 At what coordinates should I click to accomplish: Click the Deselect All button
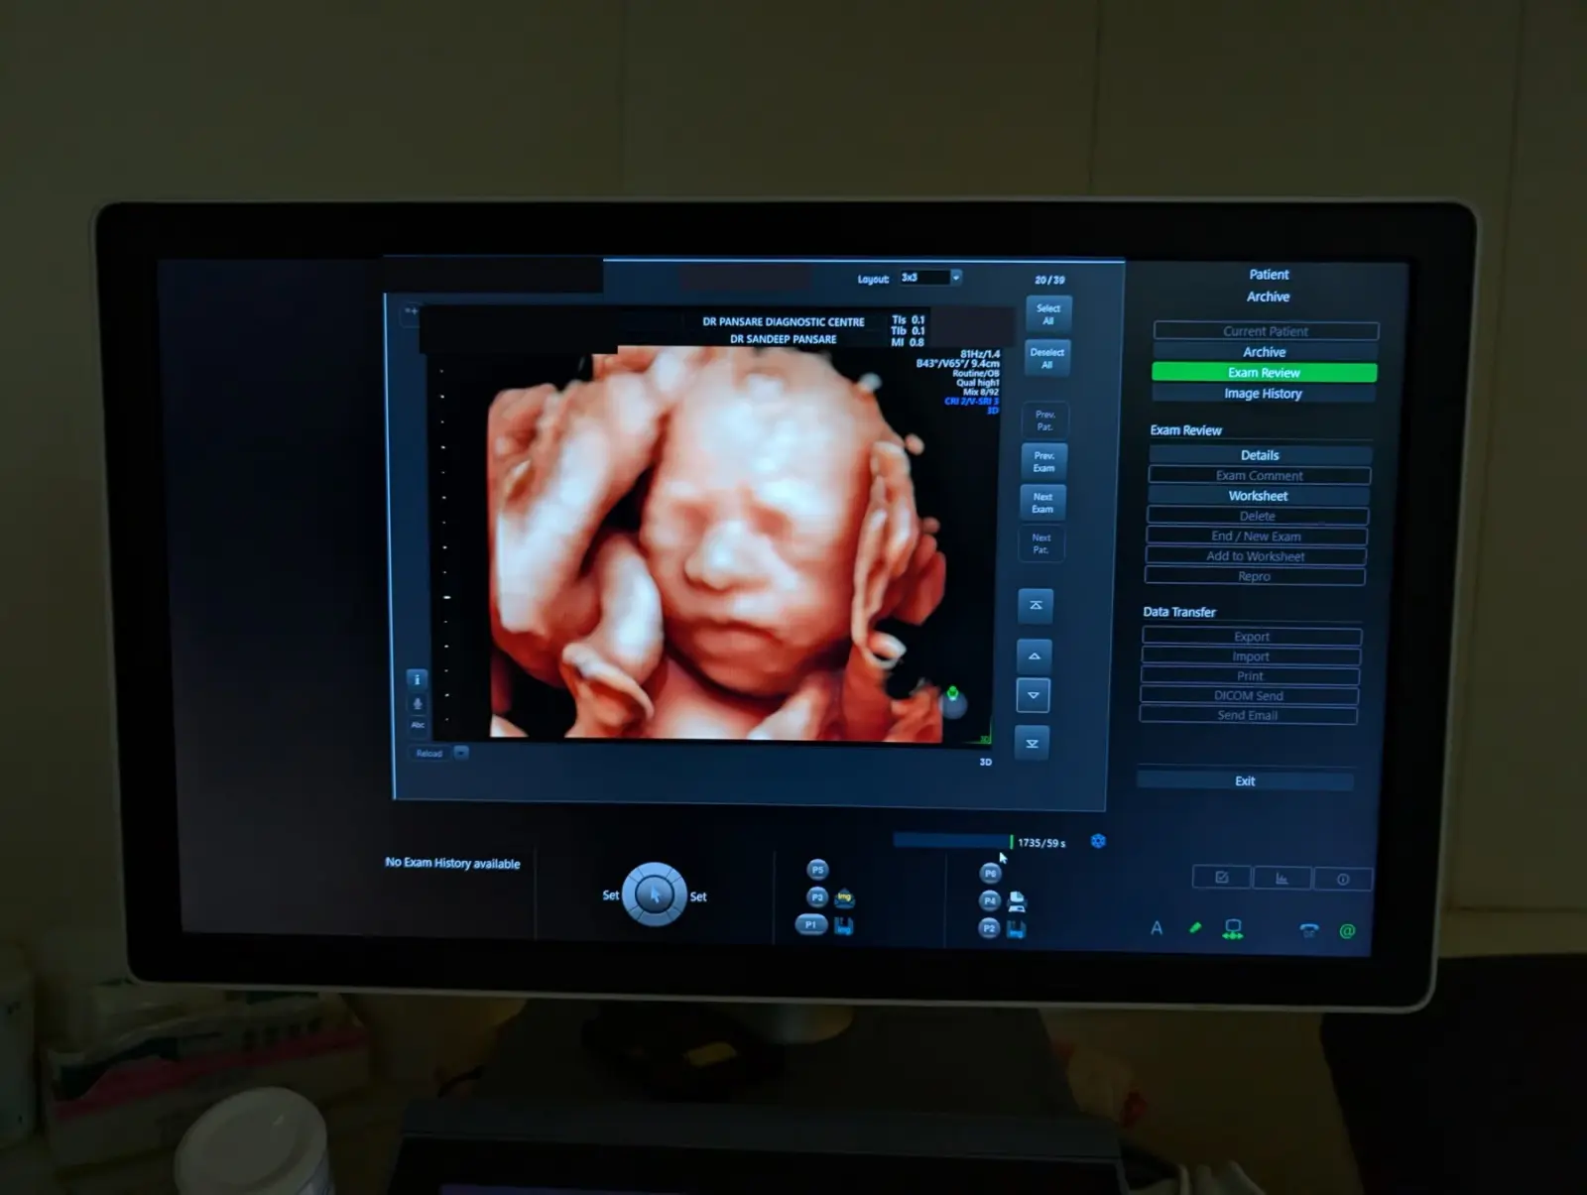1046,358
